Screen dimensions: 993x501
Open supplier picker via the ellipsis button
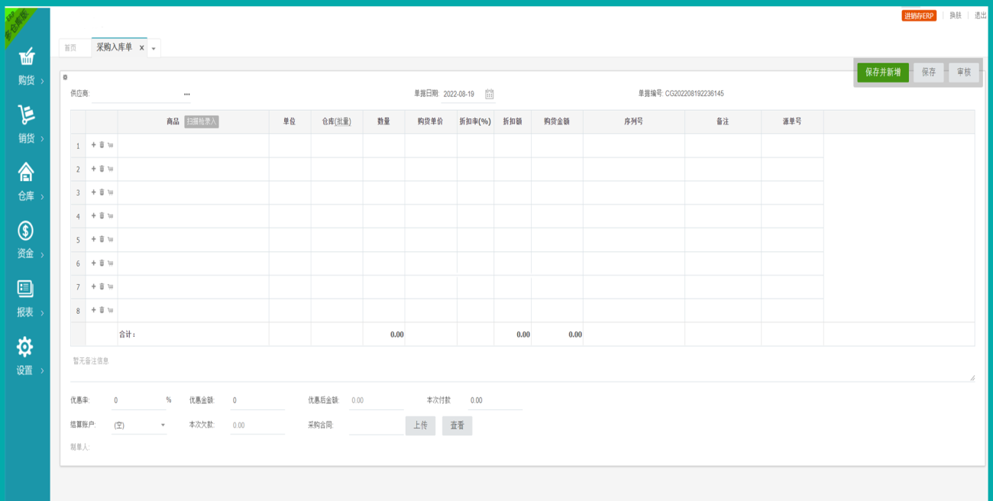click(x=186, y=94)
